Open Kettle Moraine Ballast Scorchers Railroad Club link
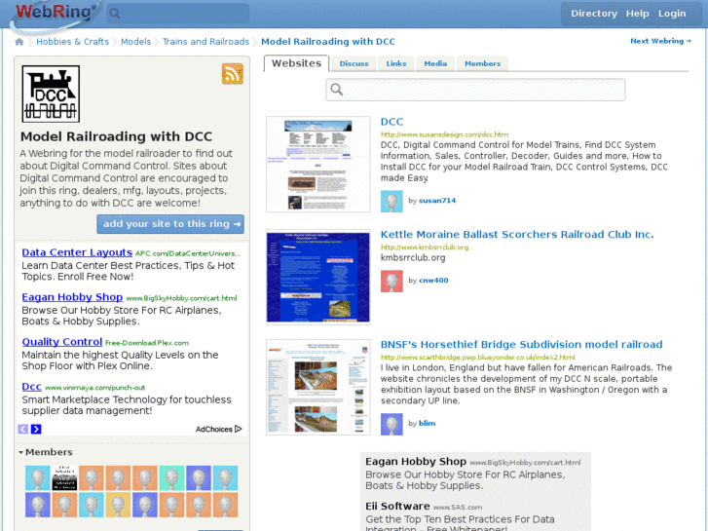This screenshot has width=708, height=531. coord(517,235)
